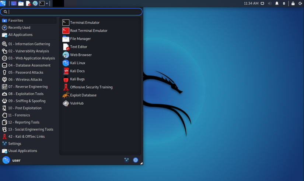Open 09 - Sniffing & Spoofing category
The width and height of the screenshot is (304, 181).
28,101
